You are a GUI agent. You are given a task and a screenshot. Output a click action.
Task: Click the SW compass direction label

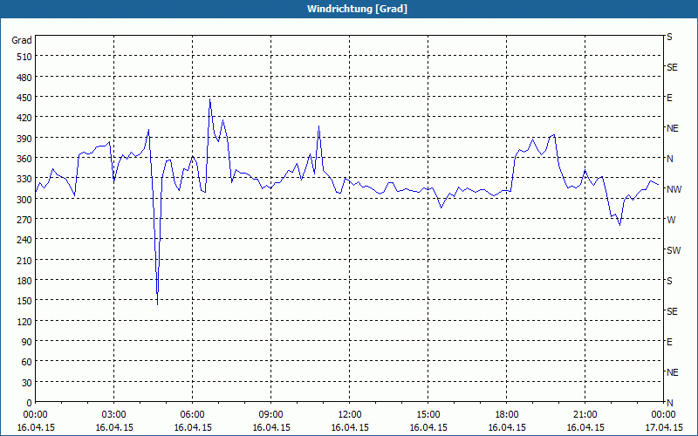click(x=674, y=250)
